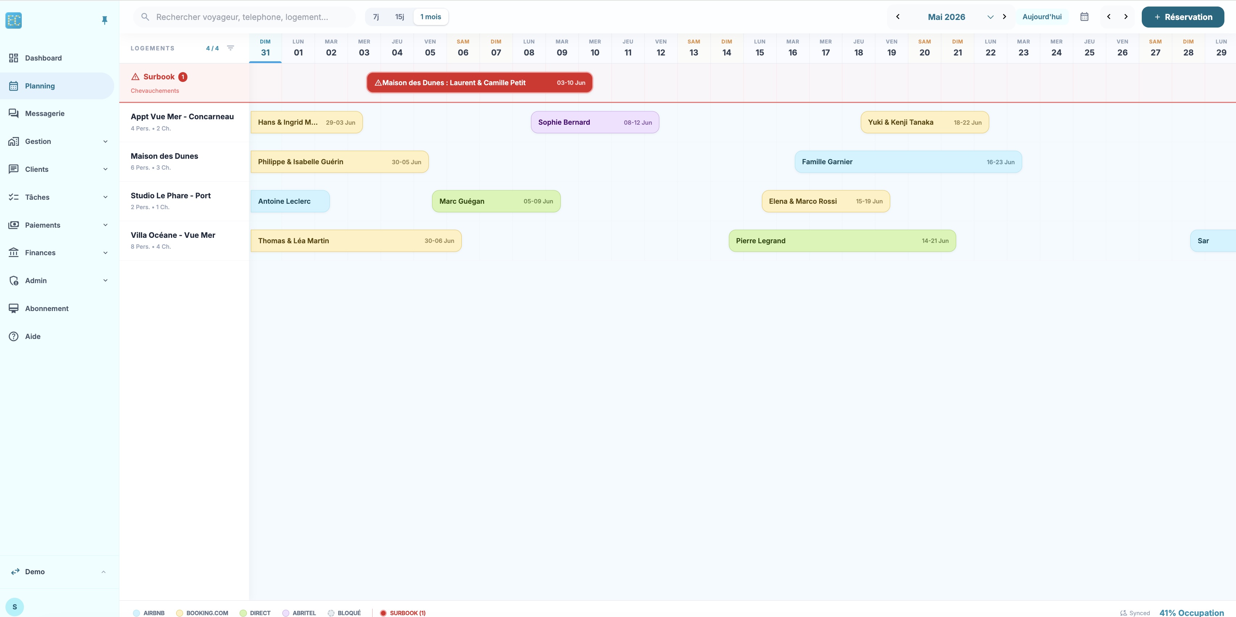Open the Abonnement page
Viewport: 1236px width, 617px height.
click(57, 308)
